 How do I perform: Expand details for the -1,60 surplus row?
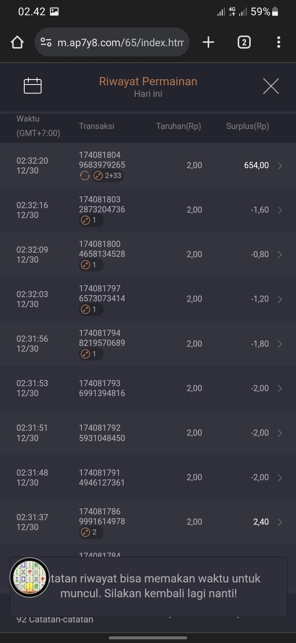pos(280,210)
